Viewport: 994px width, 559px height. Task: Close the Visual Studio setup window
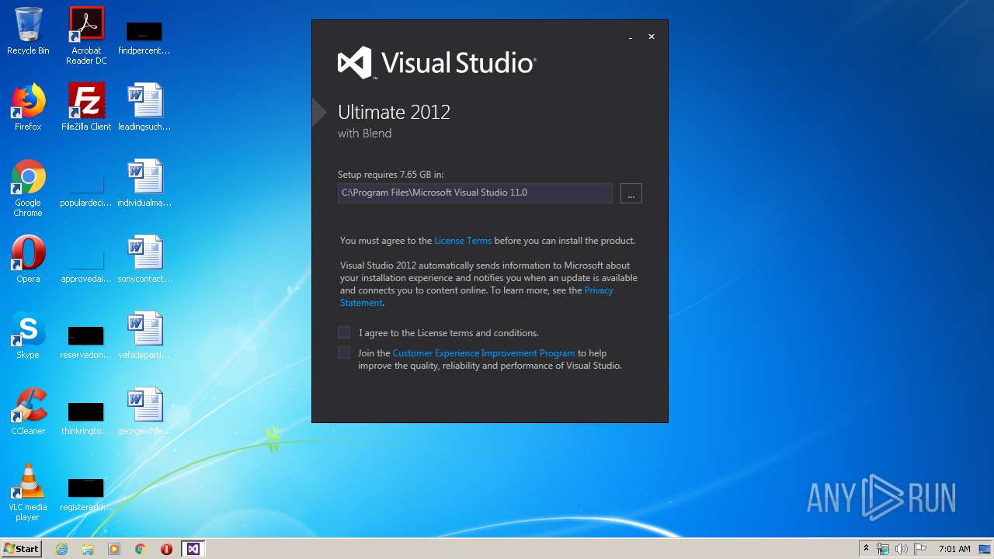[x=652, y=36]
